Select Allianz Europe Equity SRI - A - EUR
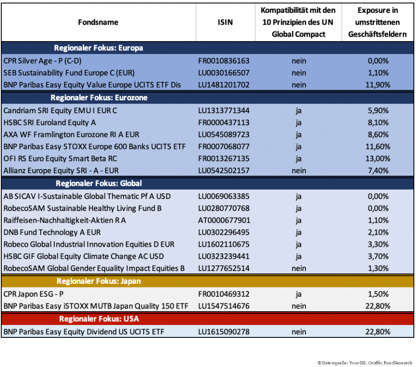This screenshot has height=367, width=416. [x=61, y=170]
